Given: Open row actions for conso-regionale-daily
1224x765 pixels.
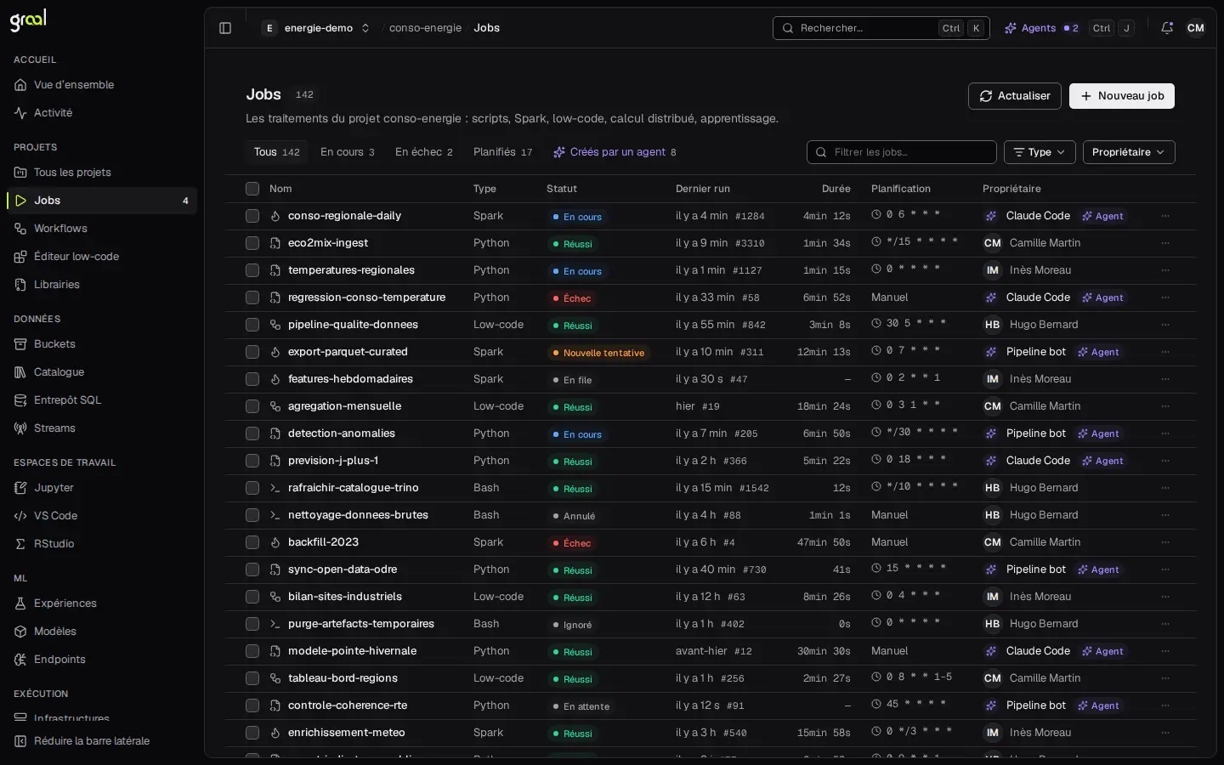Looking at the screenshot, I should coord(1165,216).
